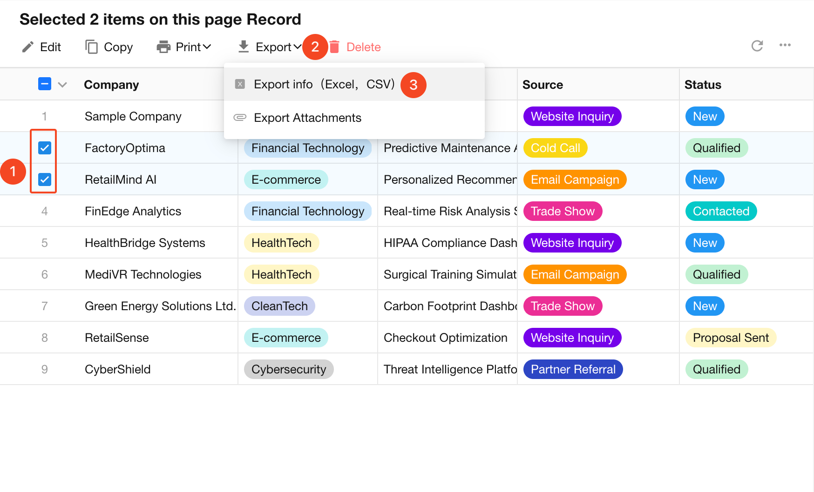
Task: Click the Delete text button
Action: click(x=363, y=47)
